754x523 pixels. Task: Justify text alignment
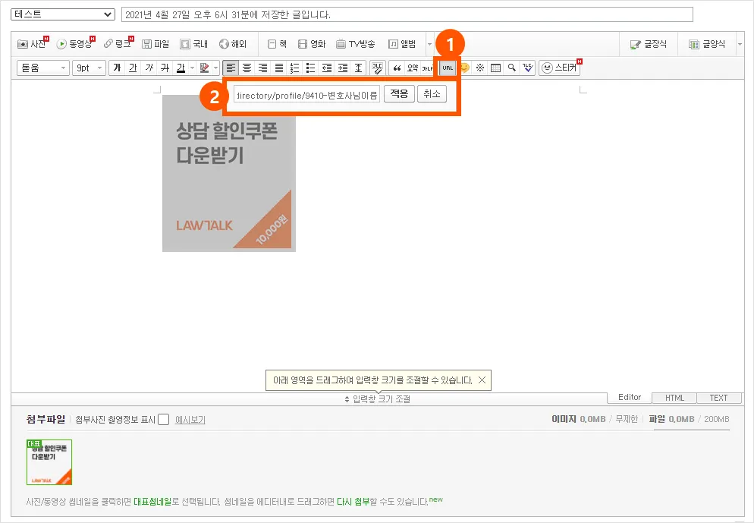[279, 68]
